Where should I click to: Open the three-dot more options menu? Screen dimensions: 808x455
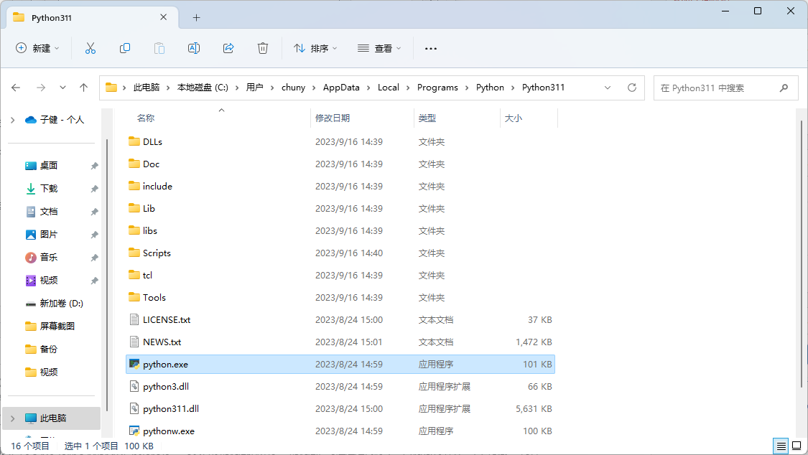click(x=431, y=48)
